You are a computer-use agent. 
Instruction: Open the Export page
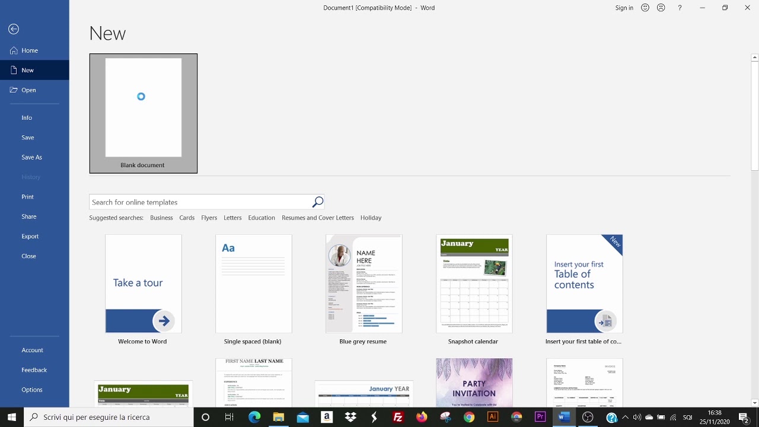(34, 236)
